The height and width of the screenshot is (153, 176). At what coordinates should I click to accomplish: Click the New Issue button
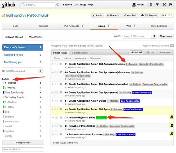(166, 36)
